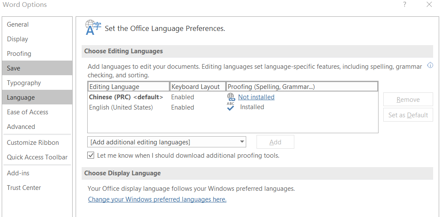Viewport: 440px width, 217px height.
Task: Click the question mark help icon
Action: click(404, 5)
